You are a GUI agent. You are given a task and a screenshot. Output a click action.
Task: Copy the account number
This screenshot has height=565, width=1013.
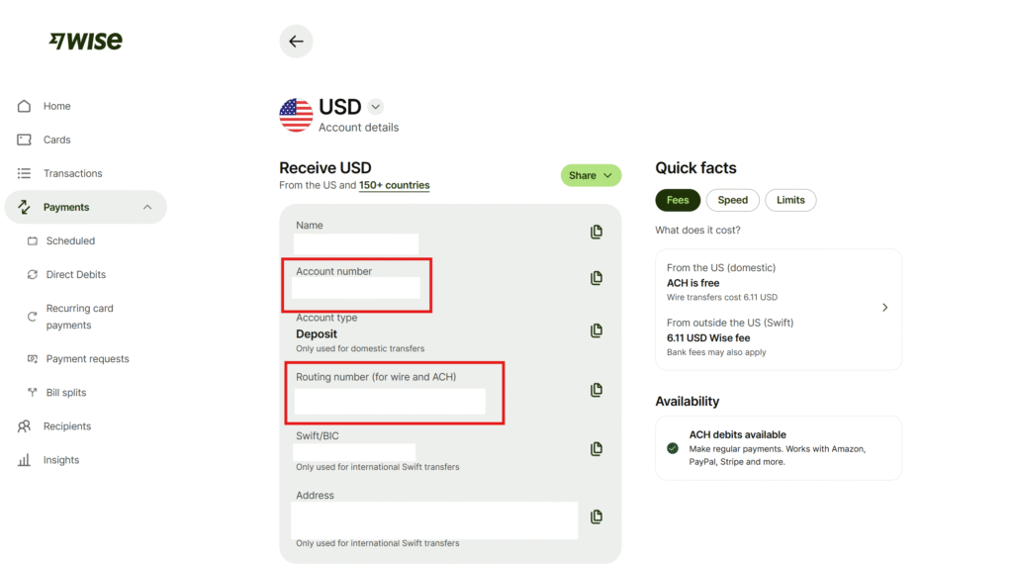point(596,278)
